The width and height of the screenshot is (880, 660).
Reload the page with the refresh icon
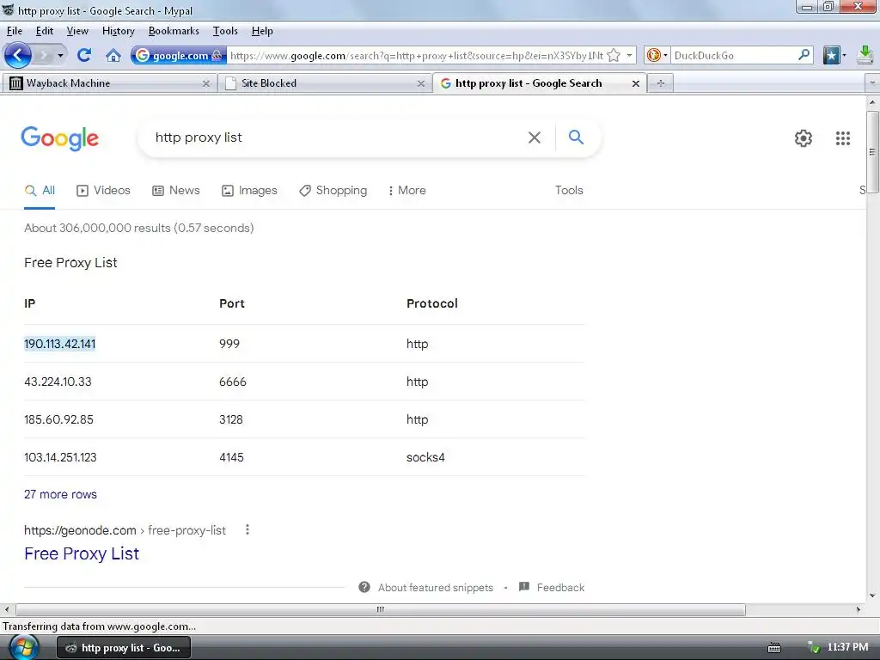pos(84,55)
